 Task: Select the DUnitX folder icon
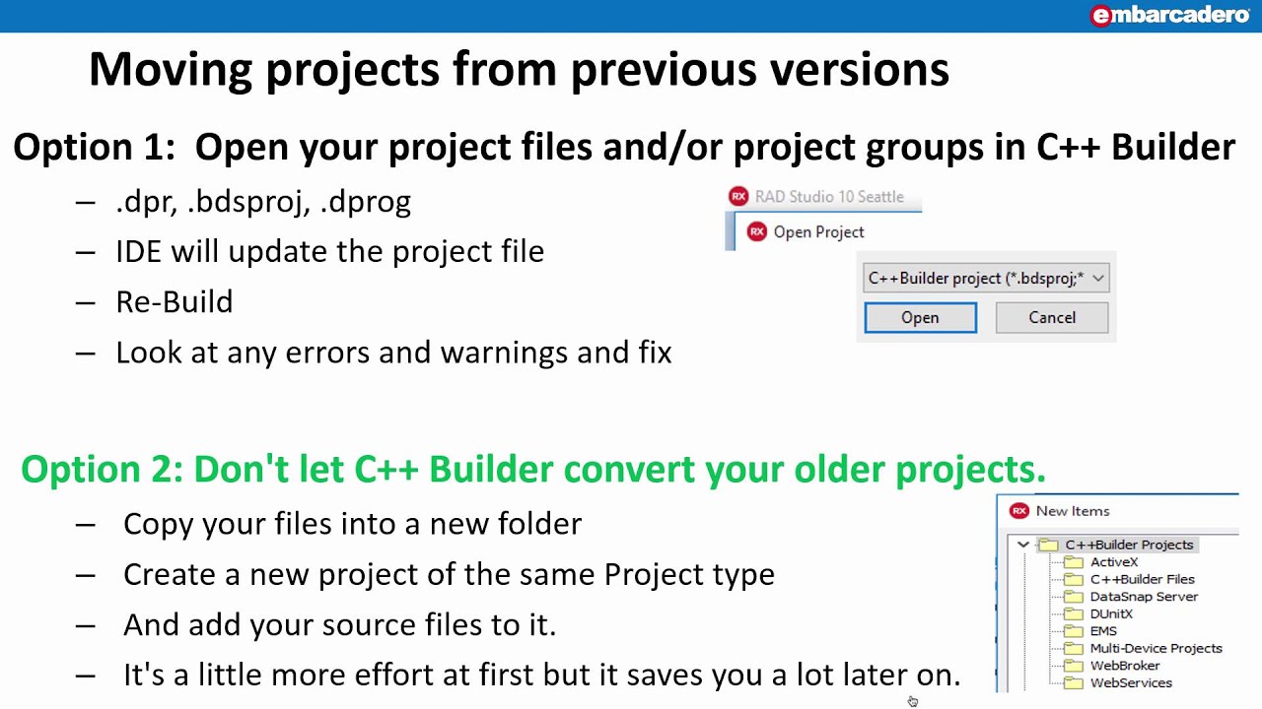pyautogui.click(x=1074, y=614)
